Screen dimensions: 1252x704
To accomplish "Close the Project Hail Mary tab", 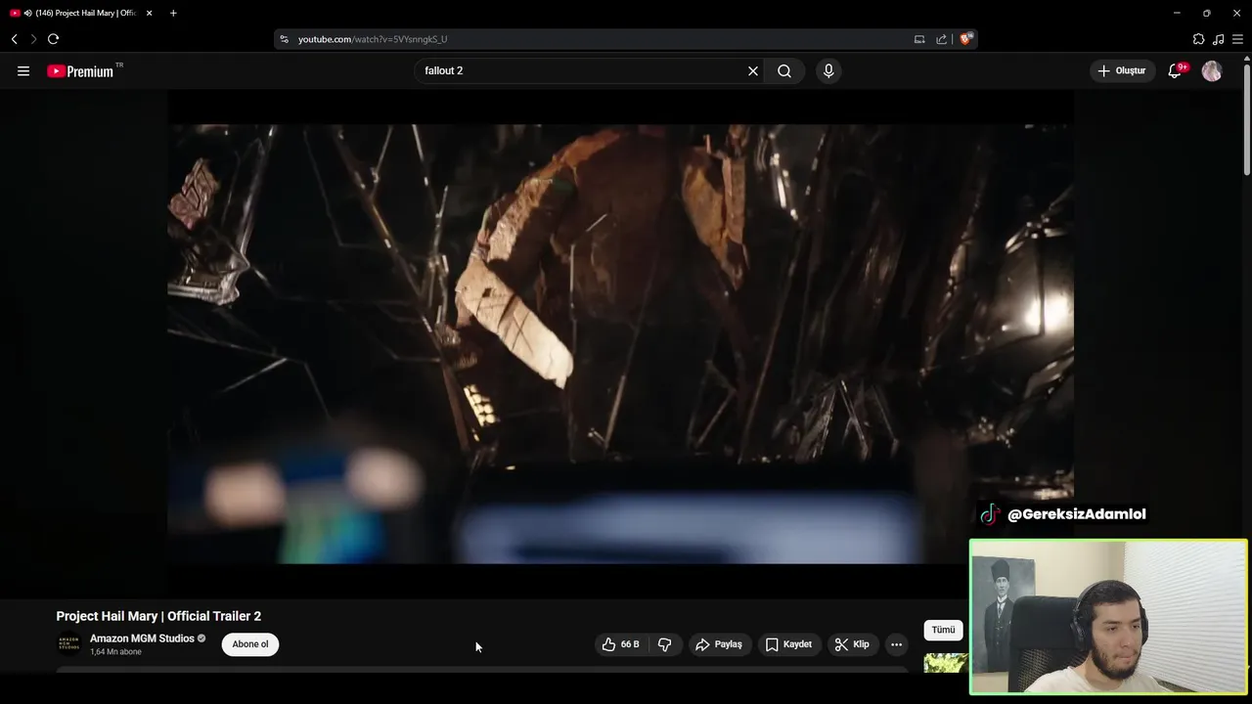I will pos(150,13).
